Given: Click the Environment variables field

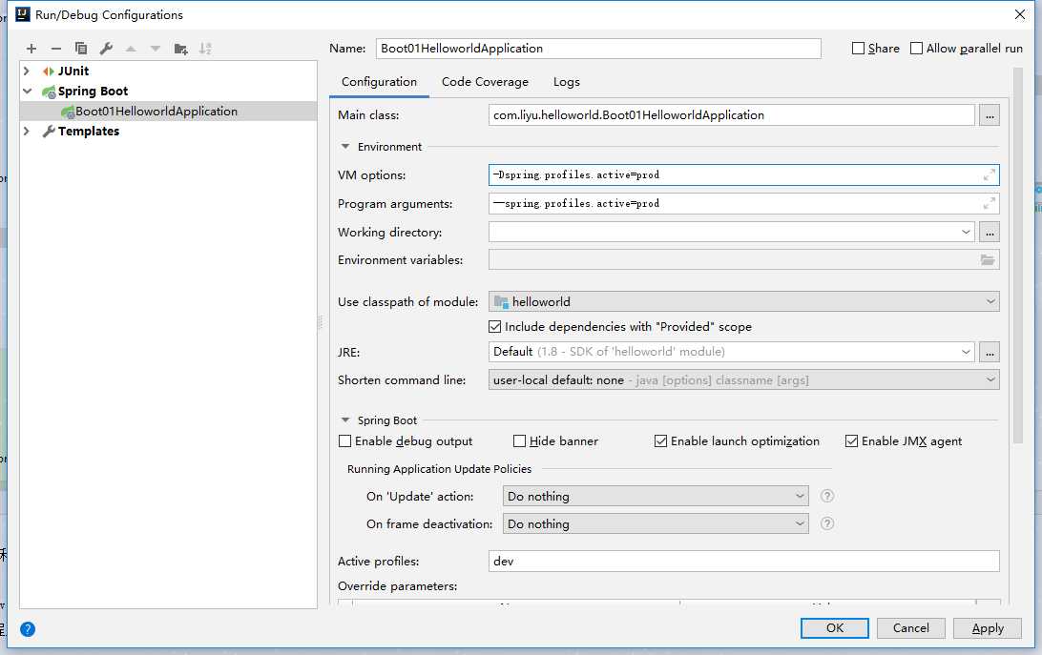Looking at the screenshot, I should [x=743, y=259].
